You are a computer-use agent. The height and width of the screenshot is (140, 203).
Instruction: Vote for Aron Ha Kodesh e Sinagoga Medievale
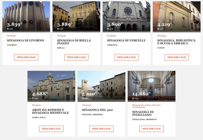(x=51, y=129)
